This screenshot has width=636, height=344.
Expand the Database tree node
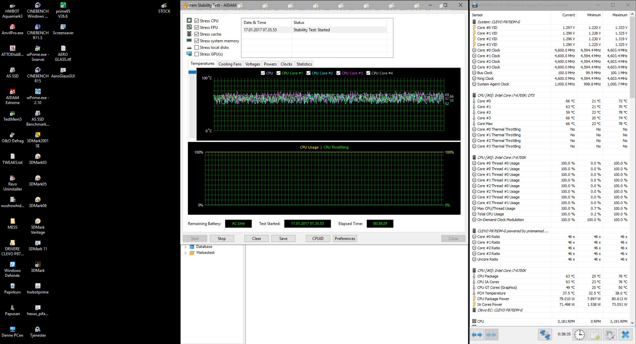[185, 247]
